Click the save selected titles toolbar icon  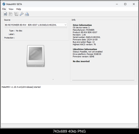point(16,14)
